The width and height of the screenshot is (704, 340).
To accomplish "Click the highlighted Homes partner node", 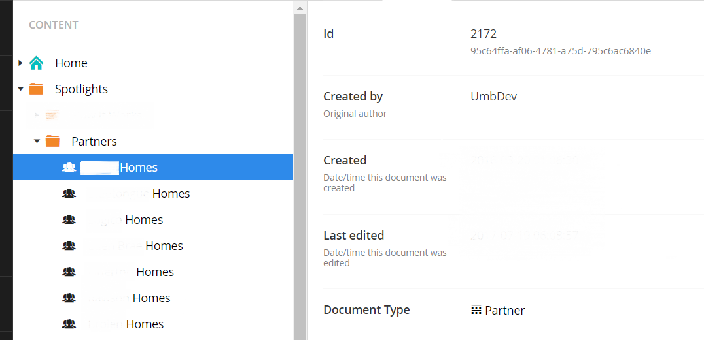I will (x=138, y=168).
